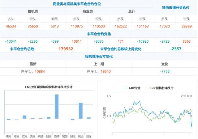Select the value 35650

tap(33, 26)
